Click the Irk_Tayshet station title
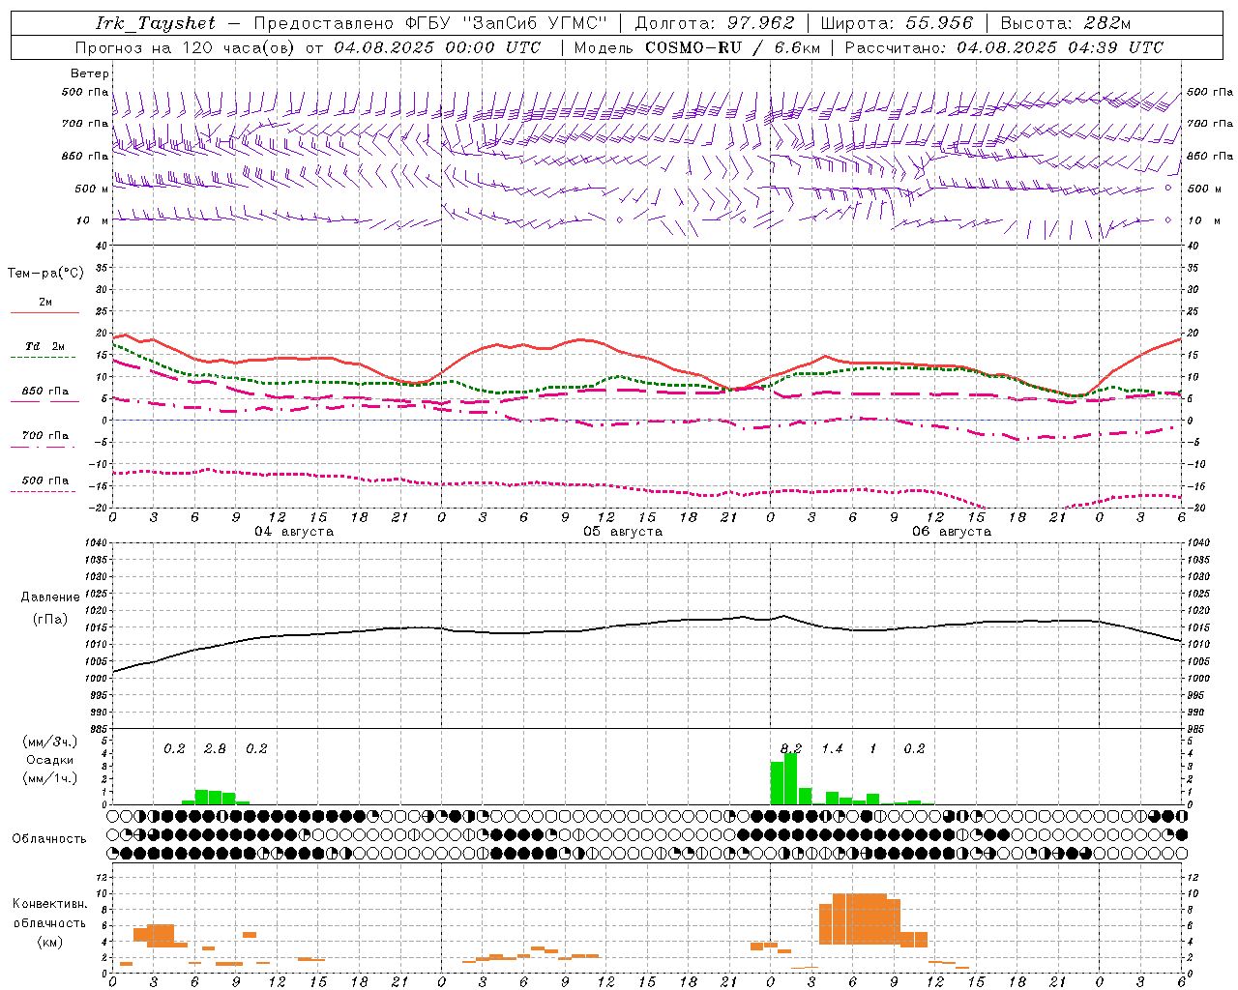1238x990 pixels. (156, 23)
